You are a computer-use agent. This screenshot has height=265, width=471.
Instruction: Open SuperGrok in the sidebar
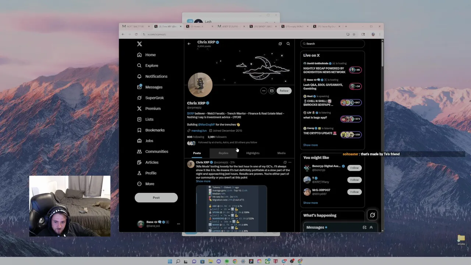pyautogui.click(x=150, y=98)
